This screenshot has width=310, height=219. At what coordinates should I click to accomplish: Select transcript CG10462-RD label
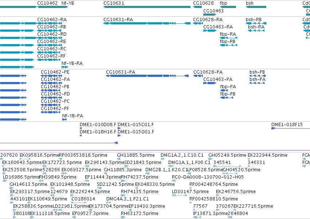coord(52,34)
